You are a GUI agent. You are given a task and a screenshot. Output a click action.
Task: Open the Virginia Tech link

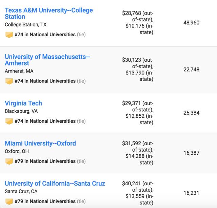click(x=23, y=103)
